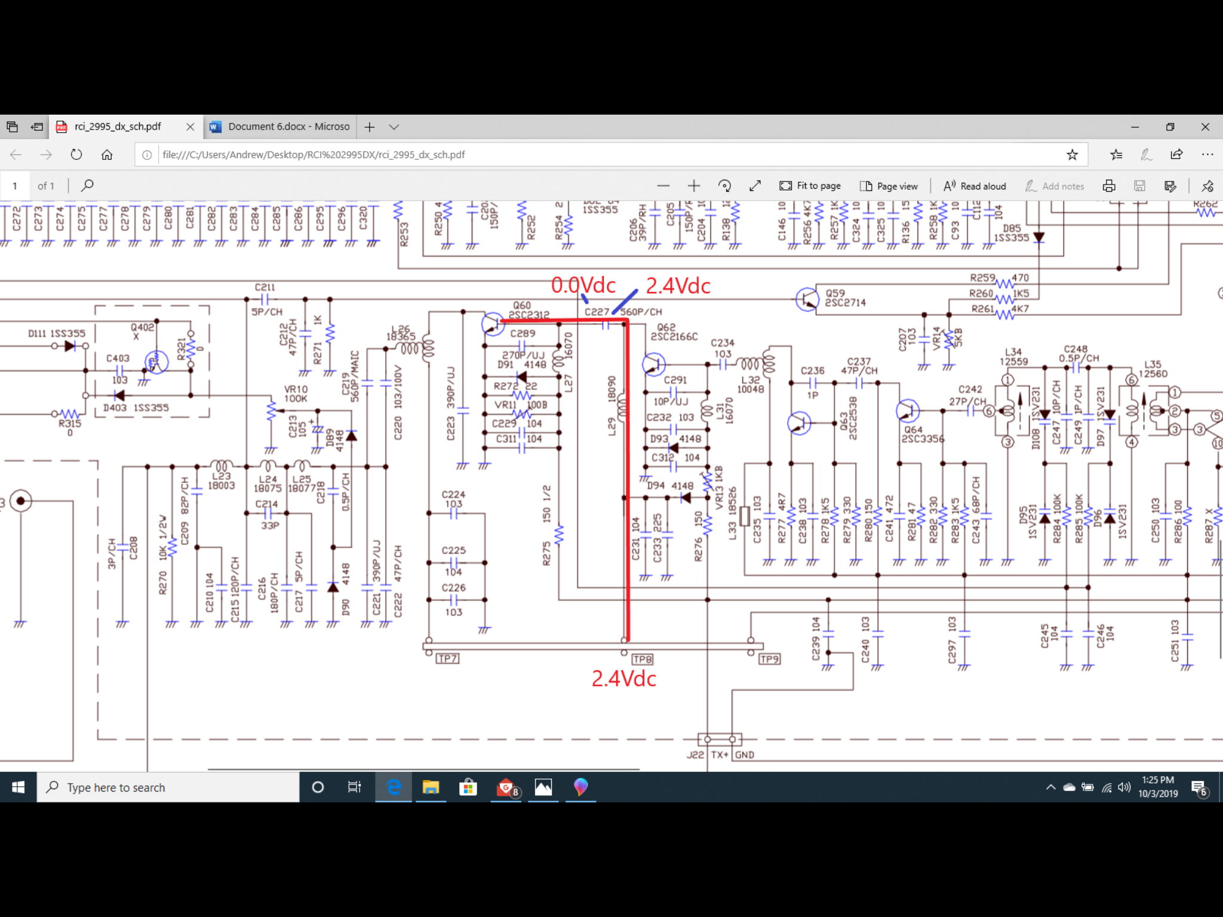Toggle Fit to page view
The width and height of the screenshot is (1223, 917).
810,186
